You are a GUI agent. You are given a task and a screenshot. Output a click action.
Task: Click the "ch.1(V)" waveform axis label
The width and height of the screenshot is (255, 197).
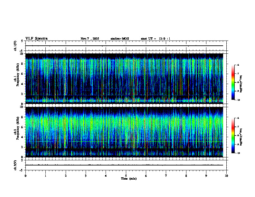point(15,46)
